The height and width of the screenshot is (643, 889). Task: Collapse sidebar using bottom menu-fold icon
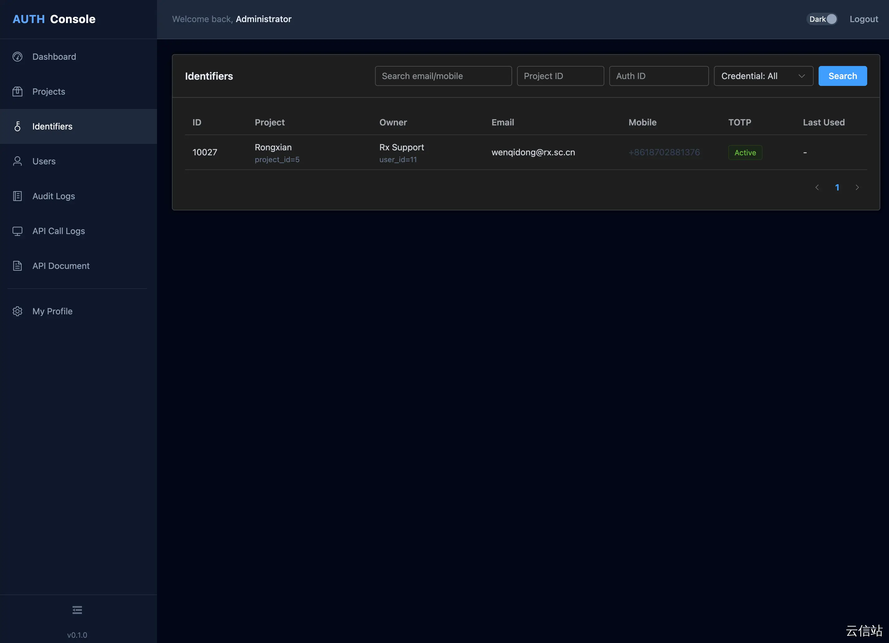tap(77, 610)
